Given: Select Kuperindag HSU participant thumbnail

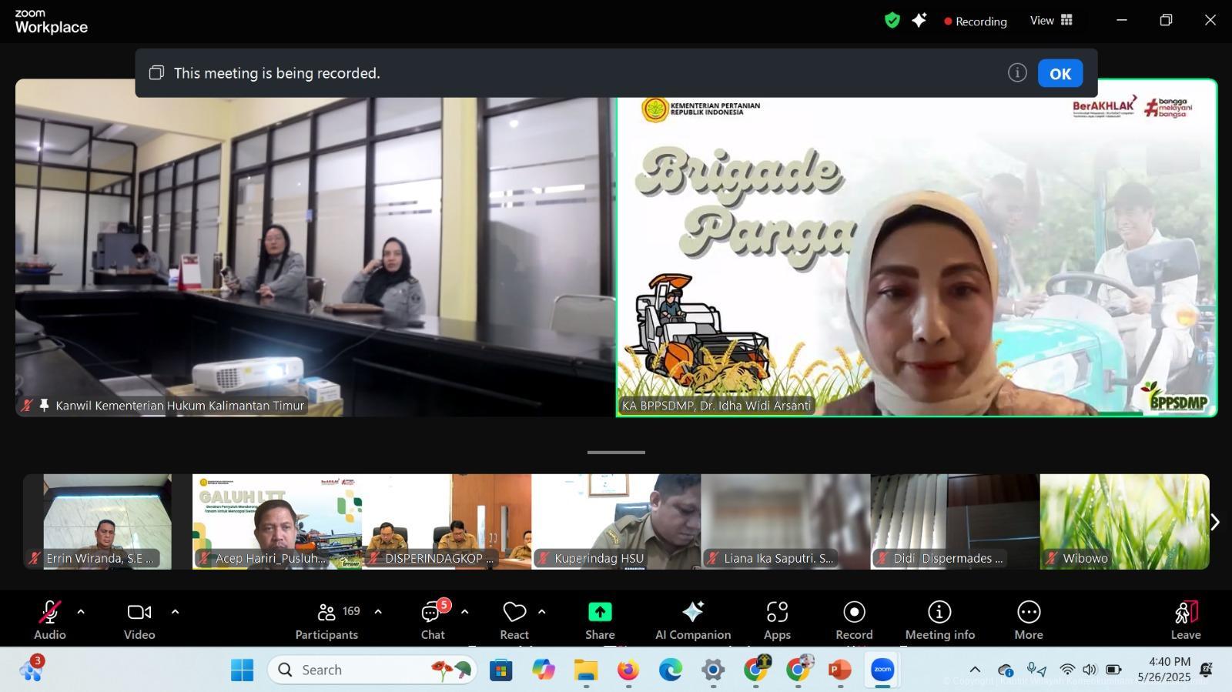Looking at the screenshot, I should 616,521.
